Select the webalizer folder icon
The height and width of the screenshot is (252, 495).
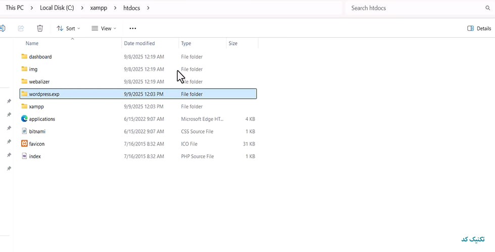coord(24,81)
